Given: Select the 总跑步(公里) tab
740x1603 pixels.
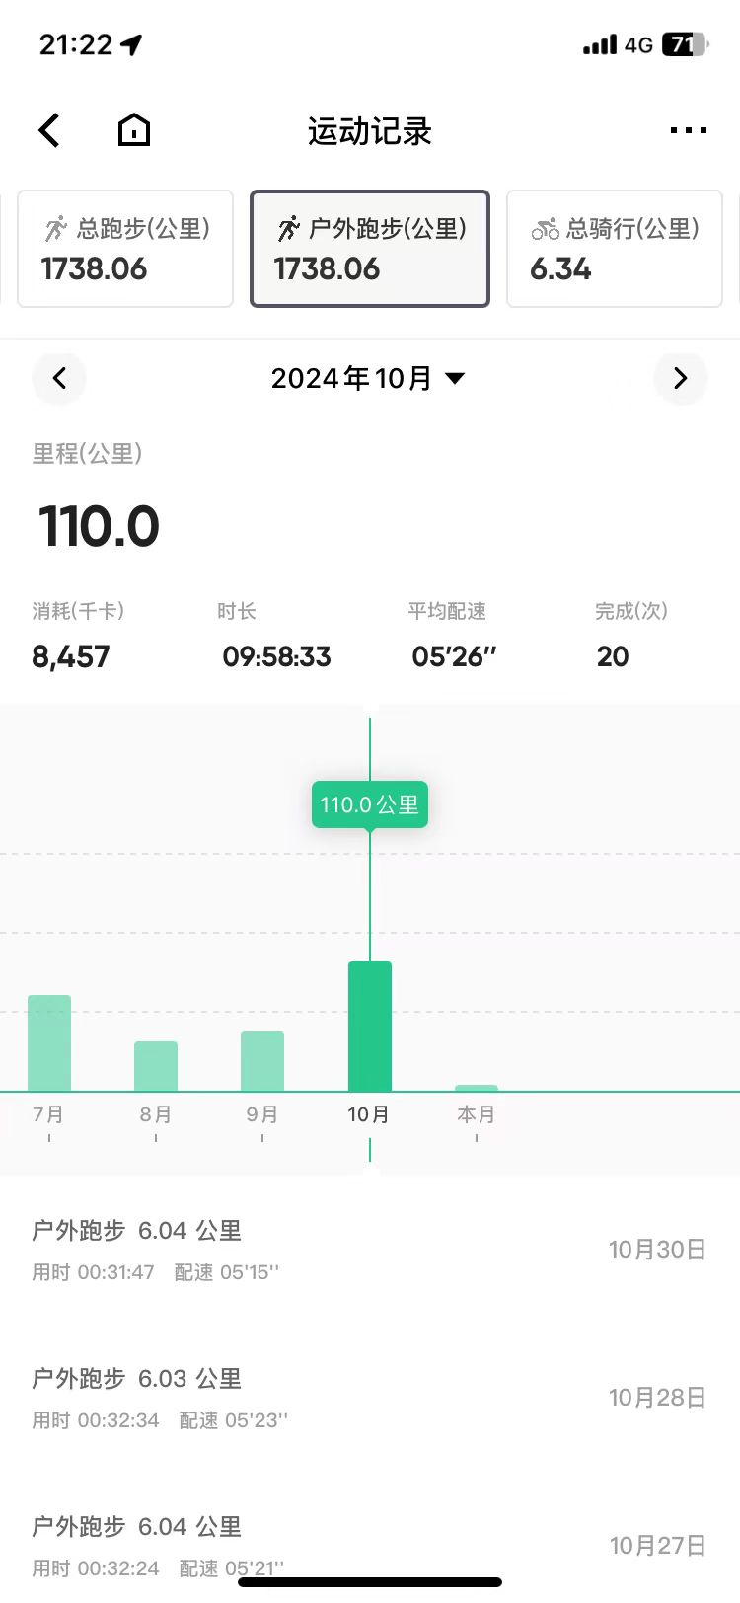Looking at the screenshot, I should (x=125, y=249).
